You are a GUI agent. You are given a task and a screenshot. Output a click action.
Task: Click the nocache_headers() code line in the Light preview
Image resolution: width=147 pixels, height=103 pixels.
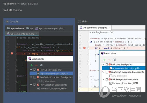tap(101, 32)
